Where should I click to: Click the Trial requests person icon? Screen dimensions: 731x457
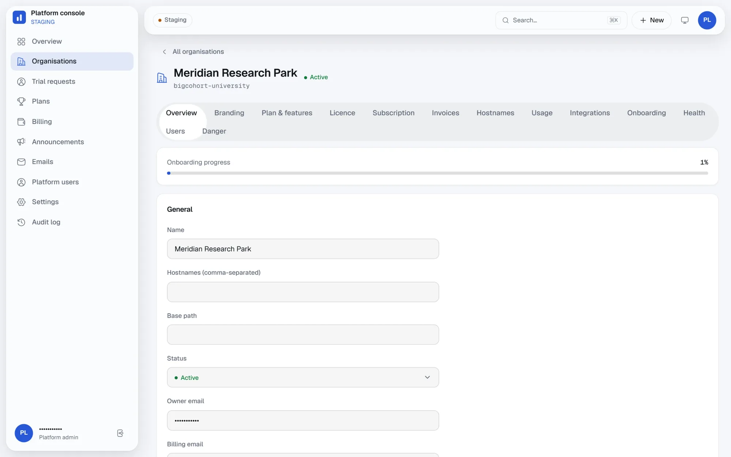pos(21,82)
